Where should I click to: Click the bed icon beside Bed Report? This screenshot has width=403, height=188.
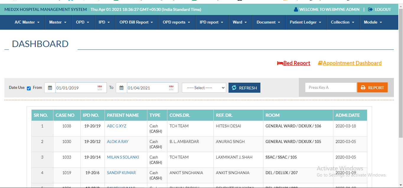point(280,63)
